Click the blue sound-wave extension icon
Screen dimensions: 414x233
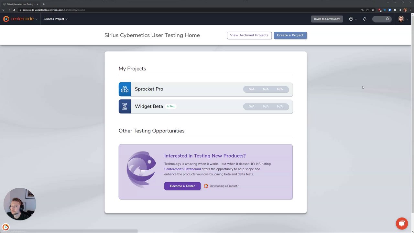point(385,10)
